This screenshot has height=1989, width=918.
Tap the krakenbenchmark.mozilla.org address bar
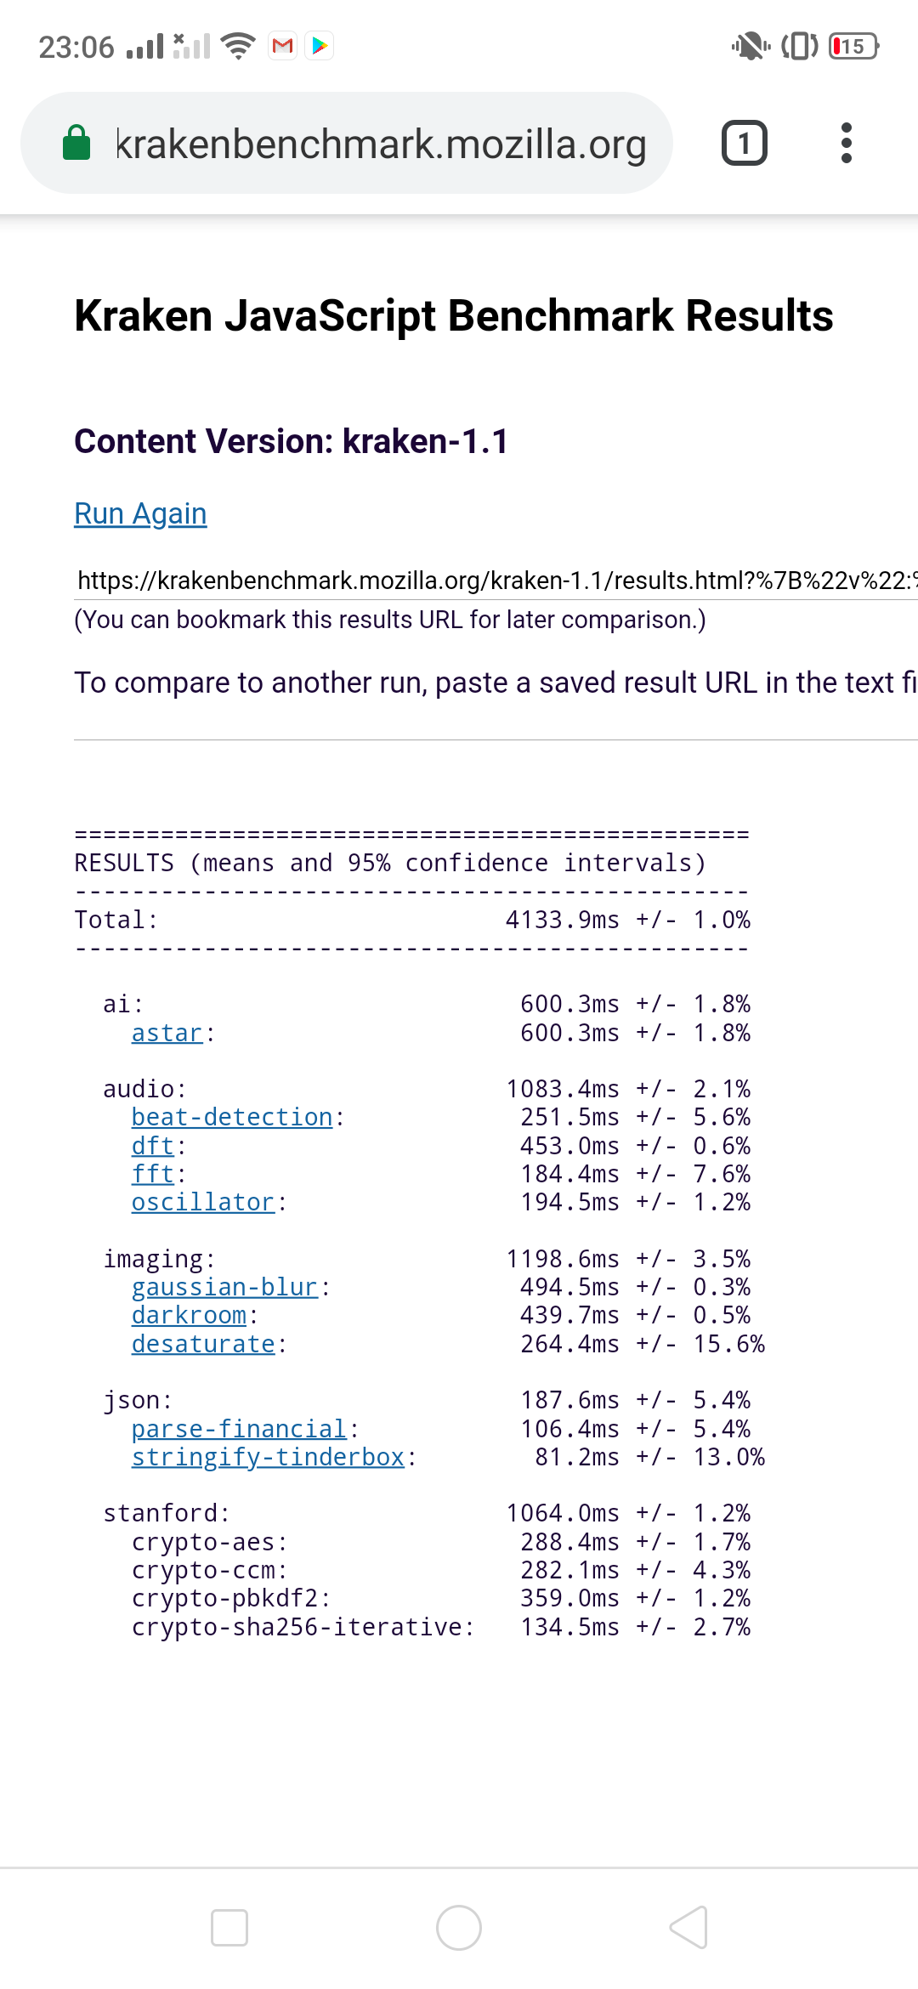[x=381, y=143]
